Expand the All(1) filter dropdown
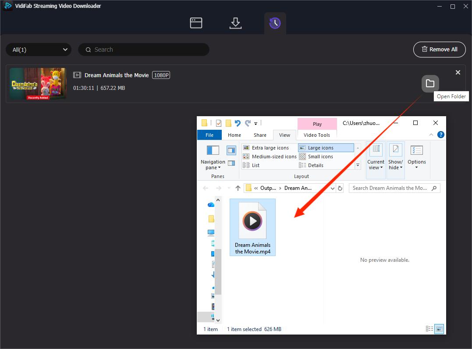 tap(39, 50)
